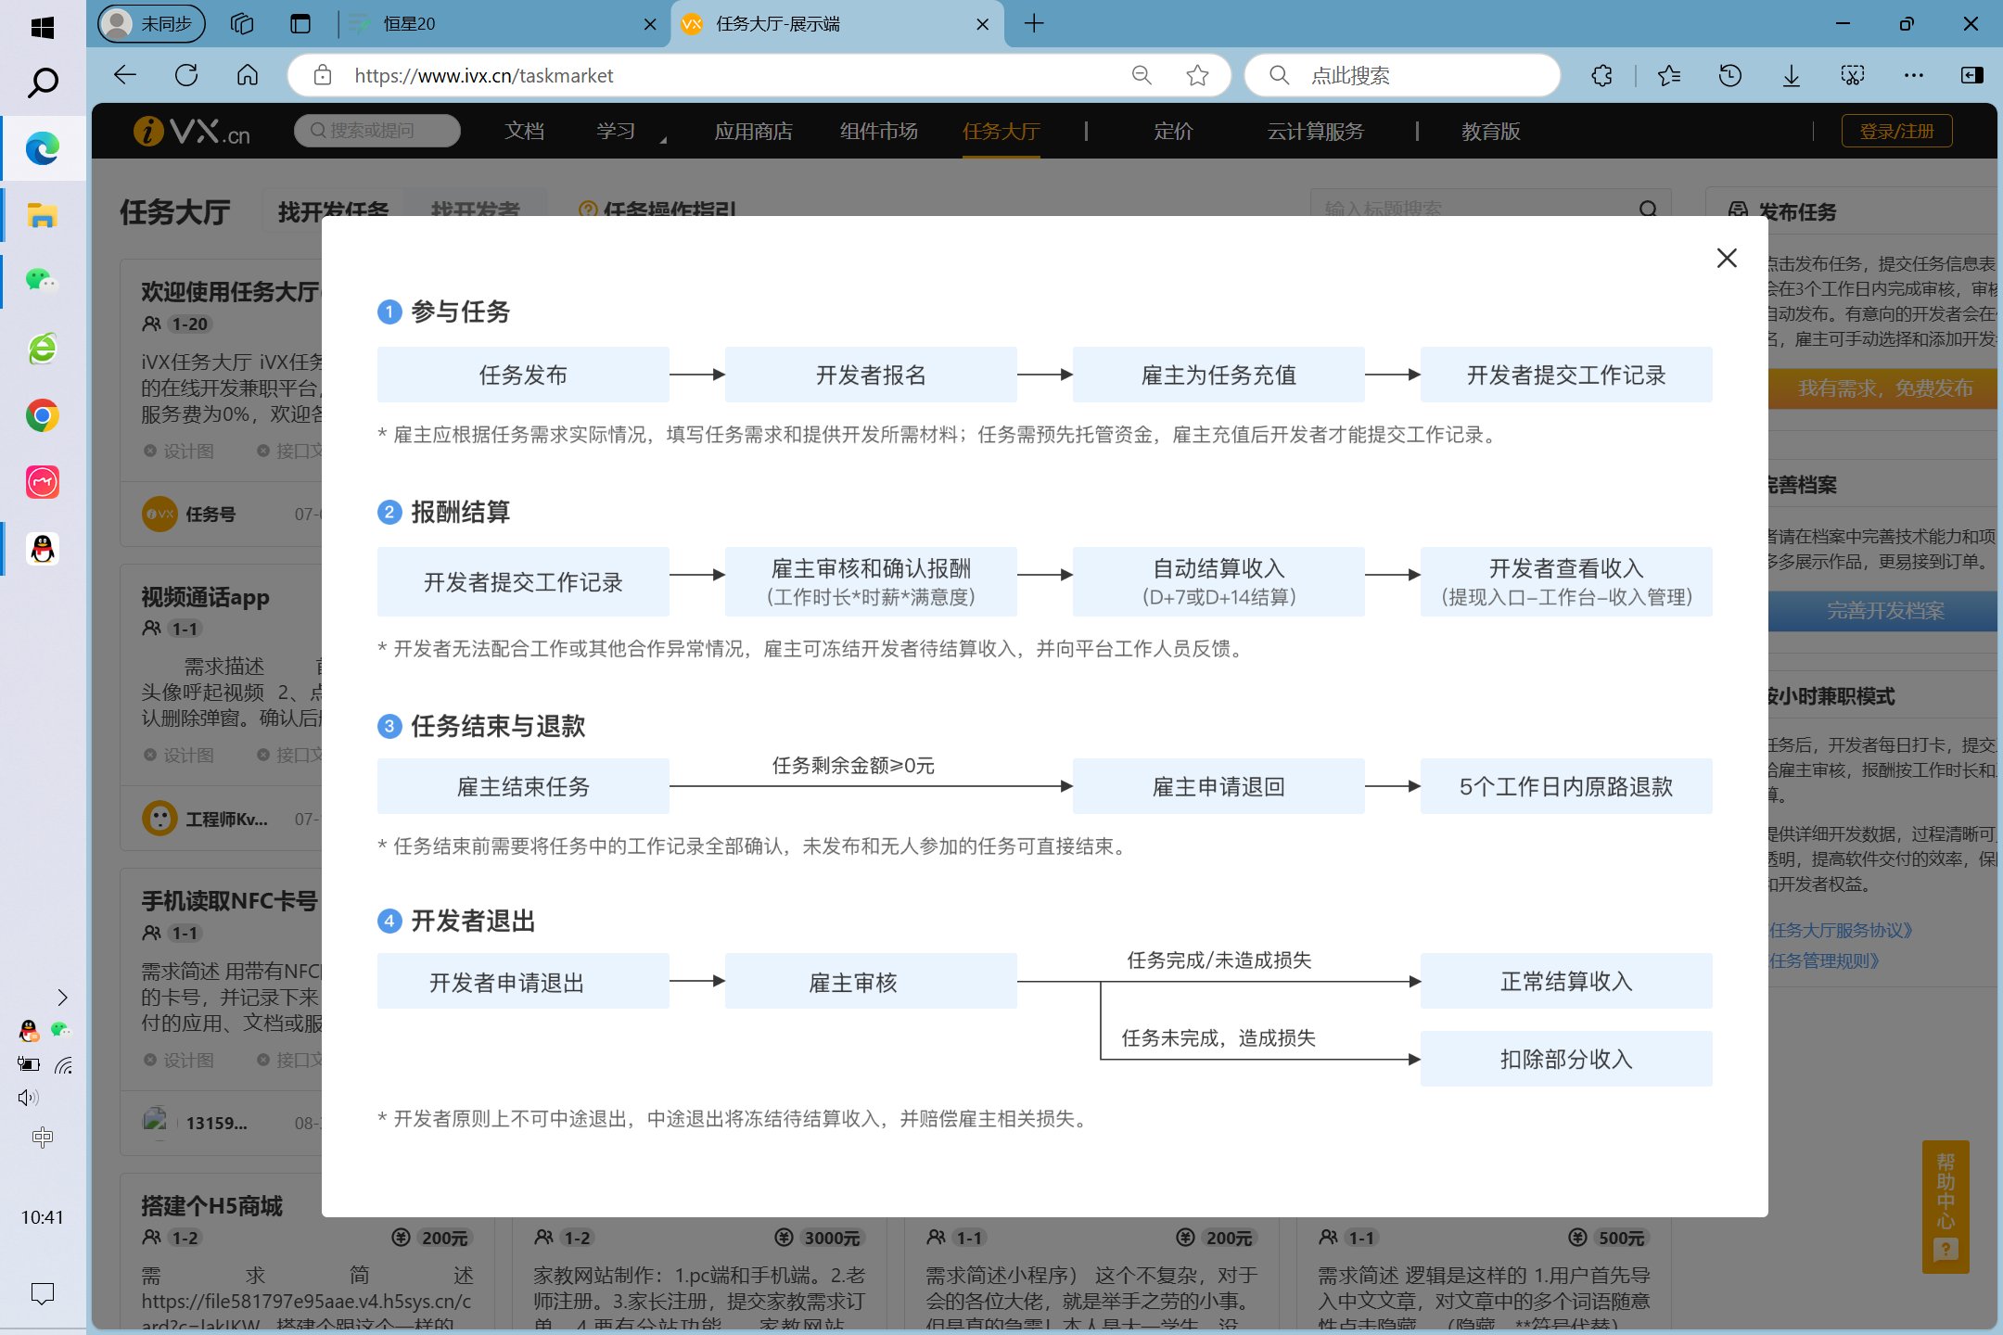Add page to favorites star

(1197, 75)
